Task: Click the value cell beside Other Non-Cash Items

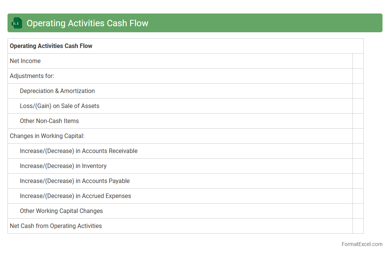Action: tap(358, 121)
